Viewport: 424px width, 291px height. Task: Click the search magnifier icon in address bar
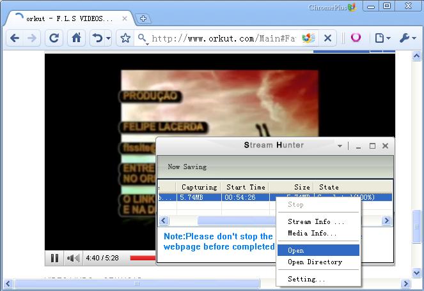click(142, 38)
